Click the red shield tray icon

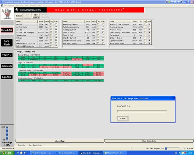click(x=185, y=153)
